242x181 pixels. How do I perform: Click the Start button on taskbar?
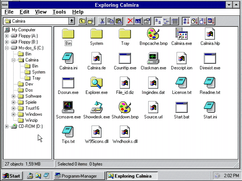click(x=12, y=176)
